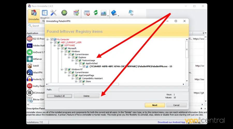Screen dimensions: 233x129
Task: Uncheck the AppCompatFlags key checkbox
Action: (x=73, y=75)
